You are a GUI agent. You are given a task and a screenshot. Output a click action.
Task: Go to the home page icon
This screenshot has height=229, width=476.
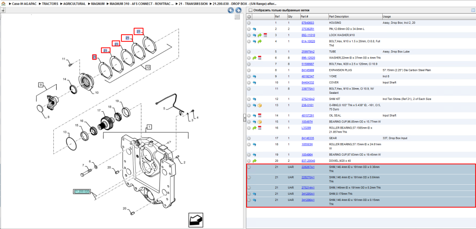click(x=3, y=4)
